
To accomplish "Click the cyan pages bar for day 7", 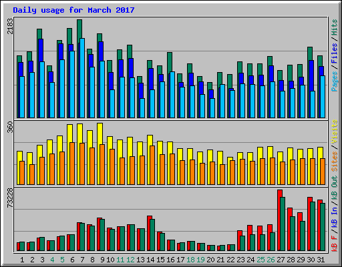I will (x=82, y=78).
